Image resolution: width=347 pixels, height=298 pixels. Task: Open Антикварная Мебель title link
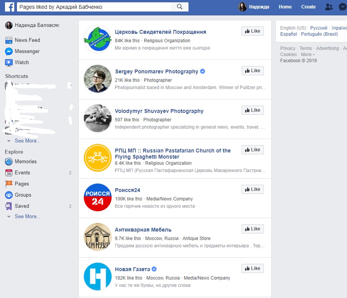[x=143, y=230]
